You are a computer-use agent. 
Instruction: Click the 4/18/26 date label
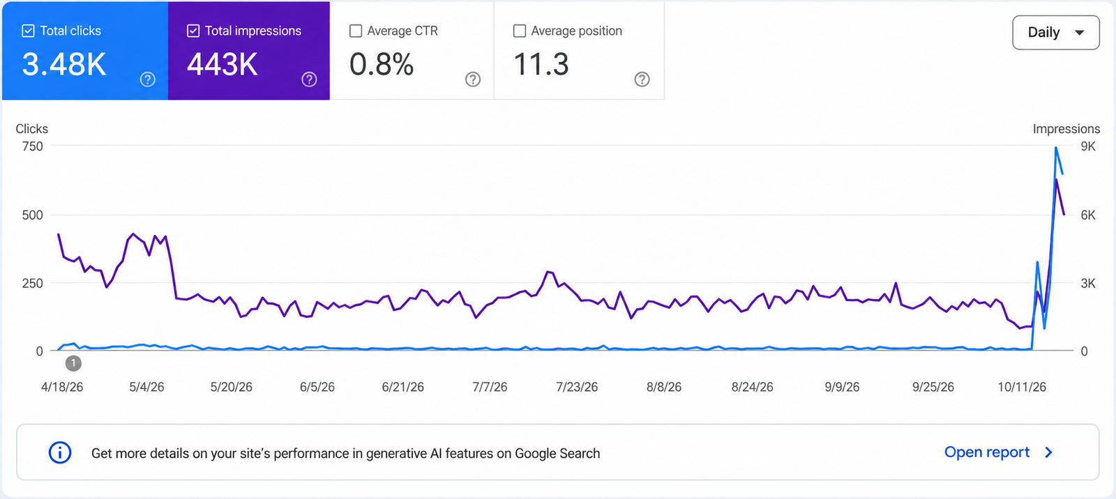pyautogui.click(x=62, y=387)
